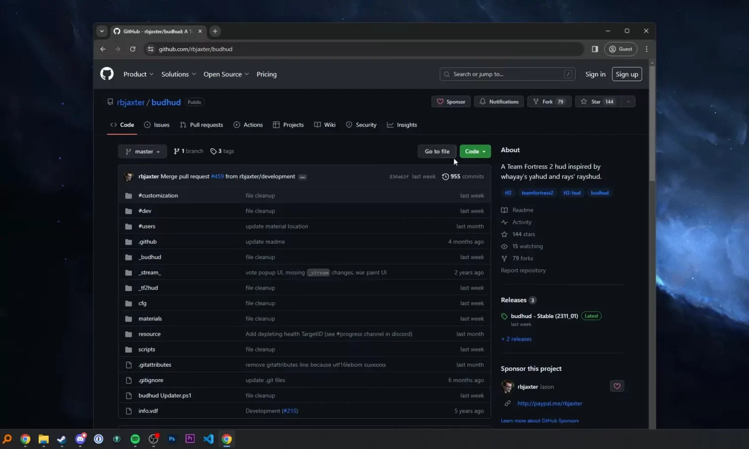Open the browser side panel icon
Screen dimensions: 749x449
click(595, 49)
